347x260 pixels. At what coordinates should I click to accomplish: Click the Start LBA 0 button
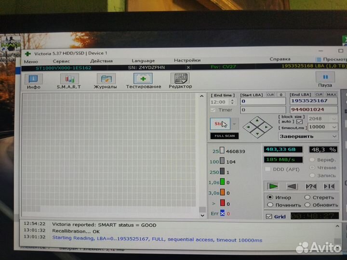click(281, 95)
